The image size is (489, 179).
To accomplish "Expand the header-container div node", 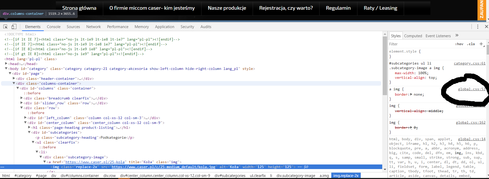I will pos(14,79).
